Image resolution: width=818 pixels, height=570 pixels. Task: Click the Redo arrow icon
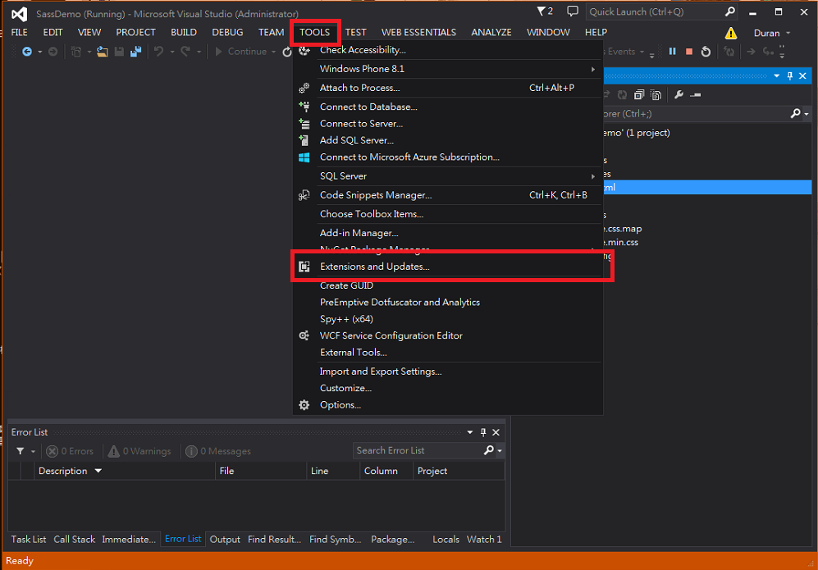(x=185, y=51)
